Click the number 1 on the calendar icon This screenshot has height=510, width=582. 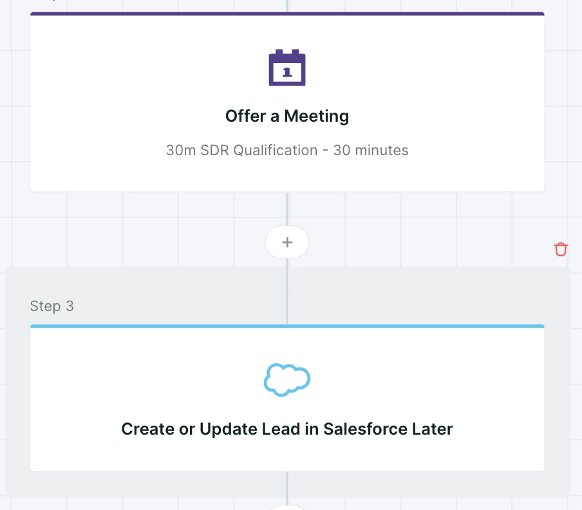click(x=286, y=72)
